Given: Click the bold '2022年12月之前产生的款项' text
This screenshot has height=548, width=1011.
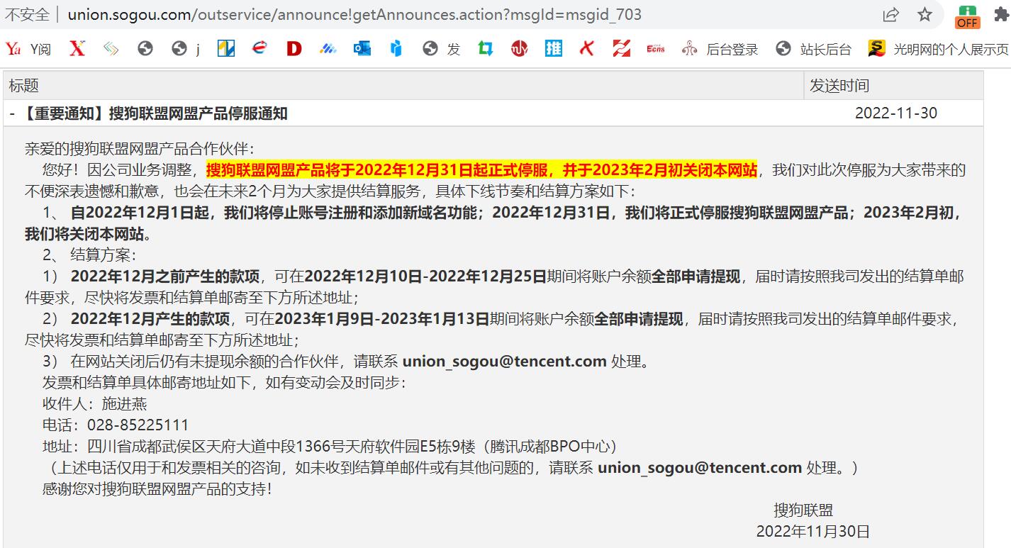Looking at the screenshot, I should pyautogui.click(x=165, y=276).
